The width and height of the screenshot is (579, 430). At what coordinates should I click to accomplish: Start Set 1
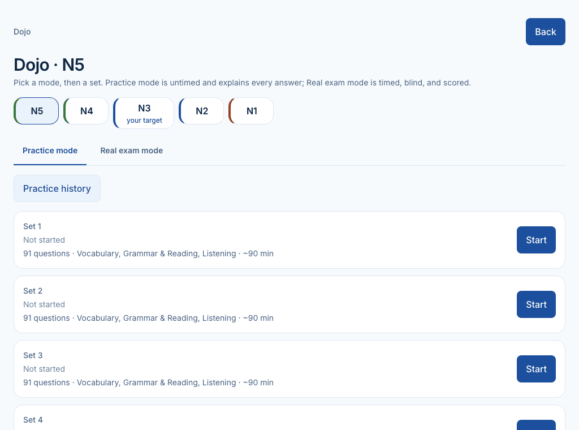pos(536,240)
